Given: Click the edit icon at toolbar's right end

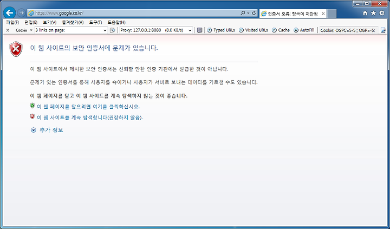Looking at the screenshot, I should 383,30.
